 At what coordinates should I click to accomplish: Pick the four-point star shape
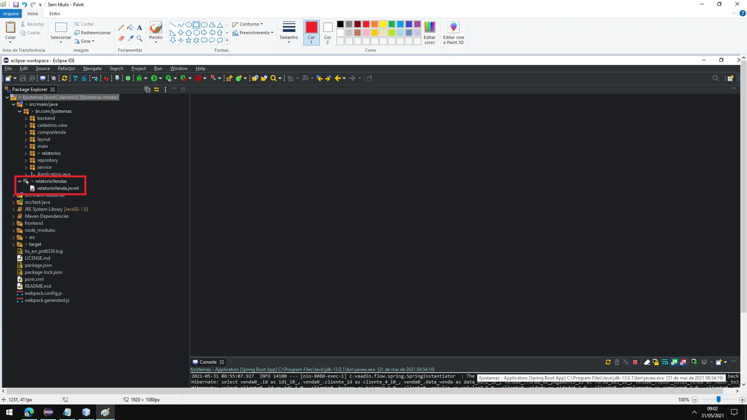(x=181, y=40)
